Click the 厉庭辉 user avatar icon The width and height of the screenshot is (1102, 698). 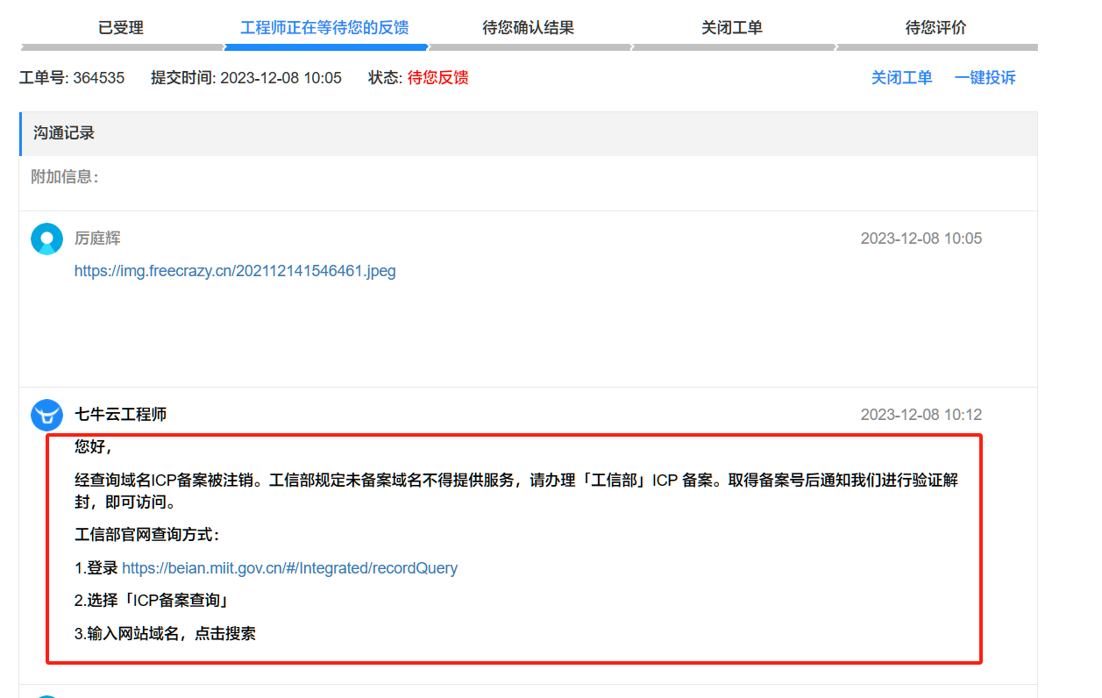46,239
